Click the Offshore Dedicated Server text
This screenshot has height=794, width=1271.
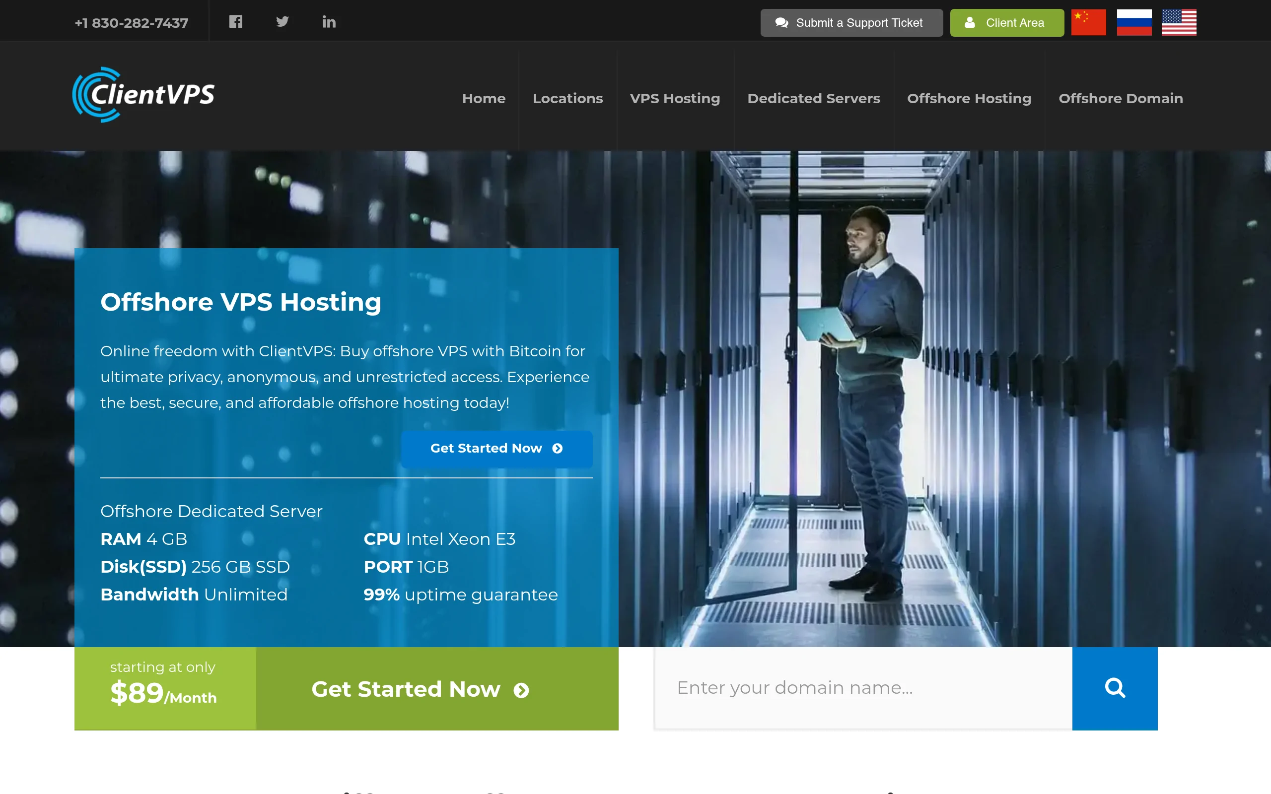click(211, 511)
